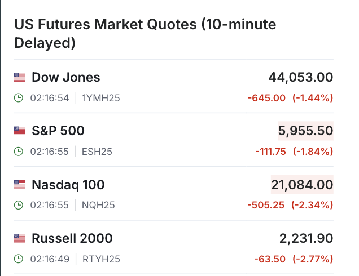Click the clock icon under Nasdaq 100

point(19,205)
